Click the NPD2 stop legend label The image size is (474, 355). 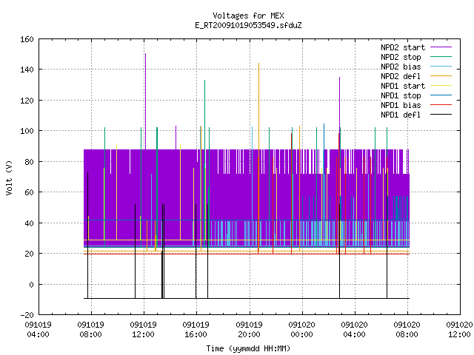(401, 57)
